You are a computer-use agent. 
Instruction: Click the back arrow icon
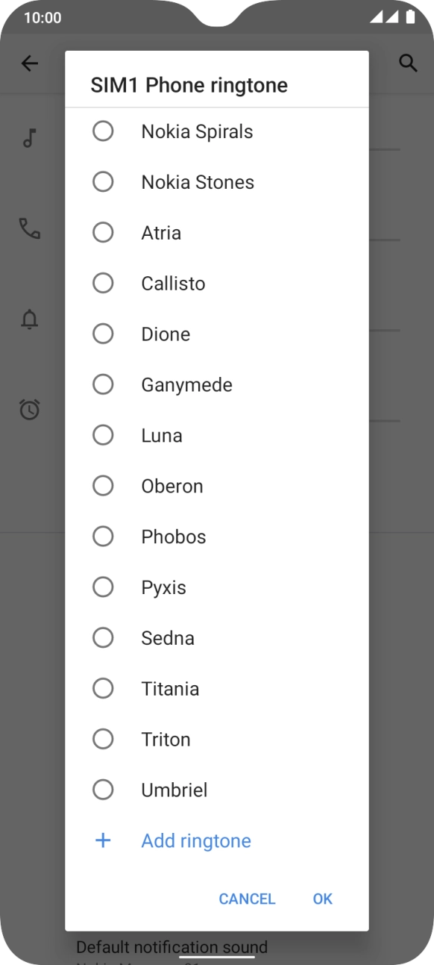click(30, 63)
